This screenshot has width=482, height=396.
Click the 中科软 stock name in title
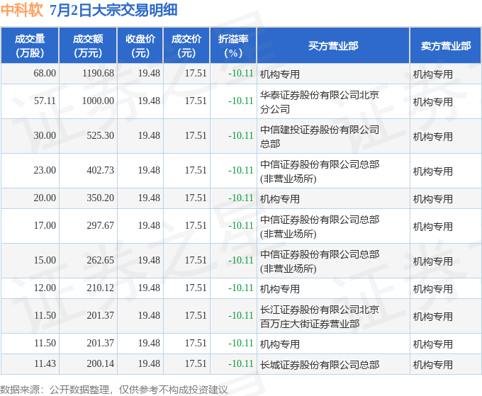click(21, 10)
